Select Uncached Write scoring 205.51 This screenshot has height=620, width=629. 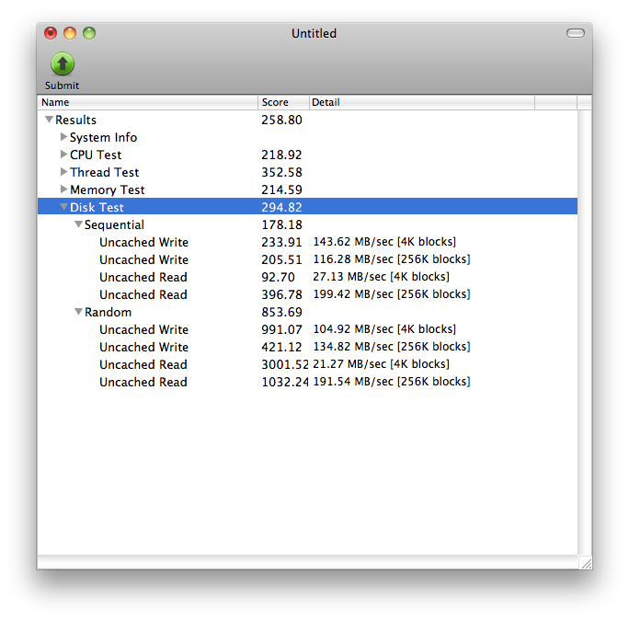144,259
